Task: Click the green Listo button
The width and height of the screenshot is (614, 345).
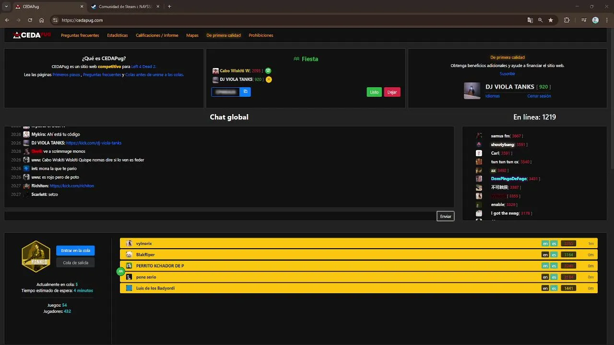Action: point(374,92)
